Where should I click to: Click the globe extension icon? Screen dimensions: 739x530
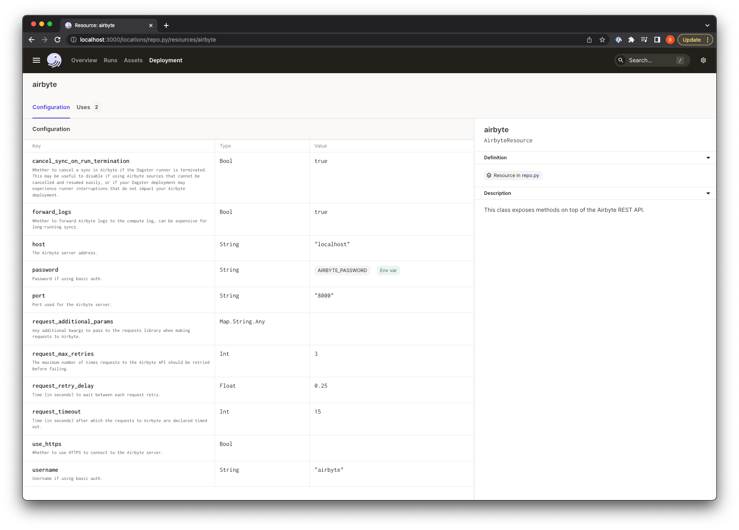[x=618, y=40]
